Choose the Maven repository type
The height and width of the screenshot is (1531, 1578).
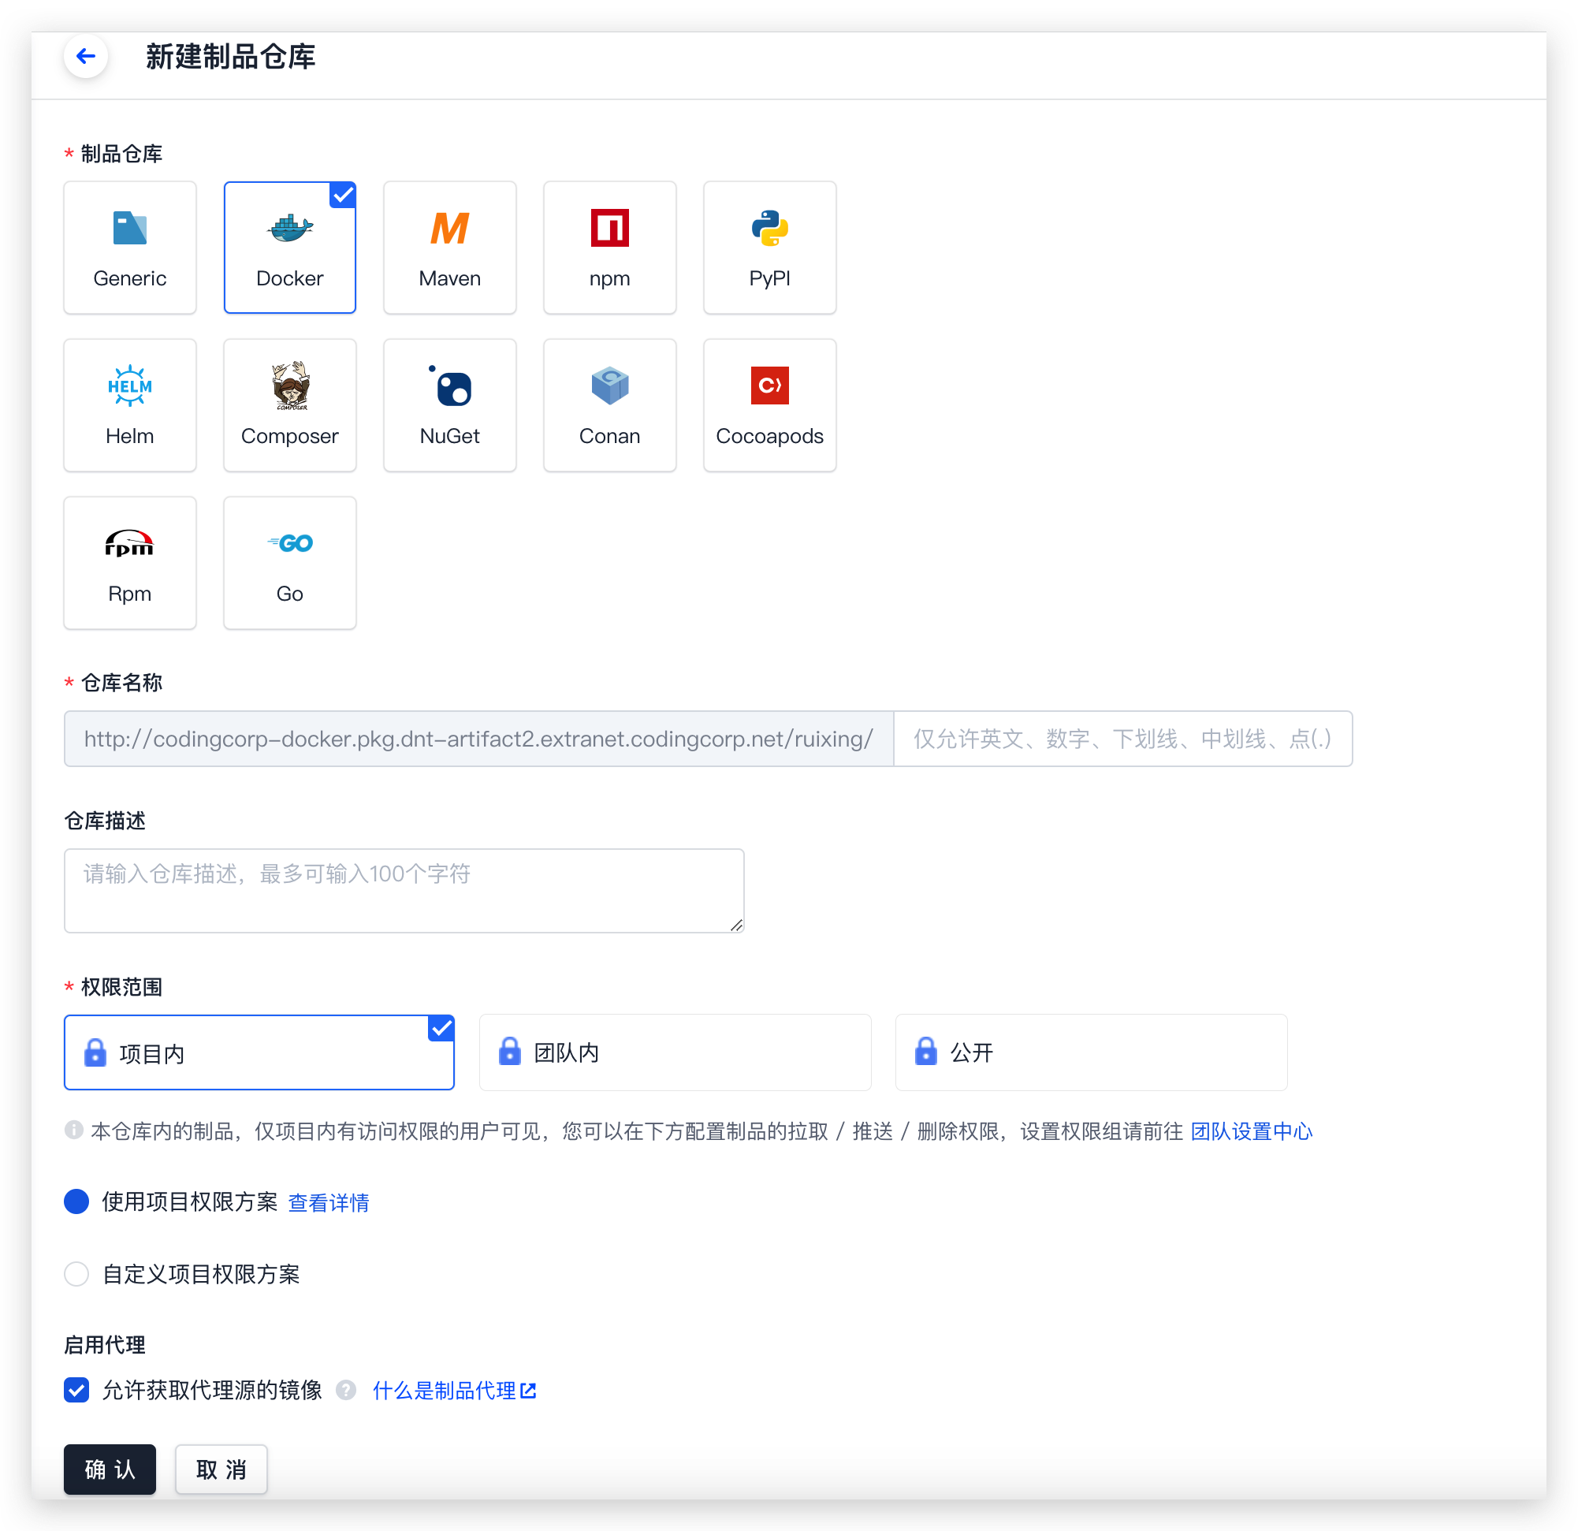tap(449, 248)
